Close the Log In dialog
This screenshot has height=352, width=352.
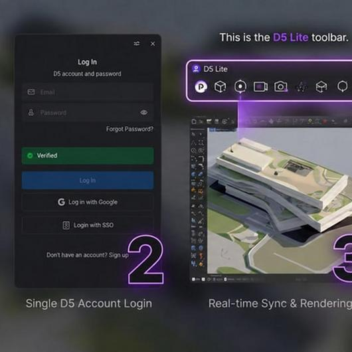(x=153, y=44)
